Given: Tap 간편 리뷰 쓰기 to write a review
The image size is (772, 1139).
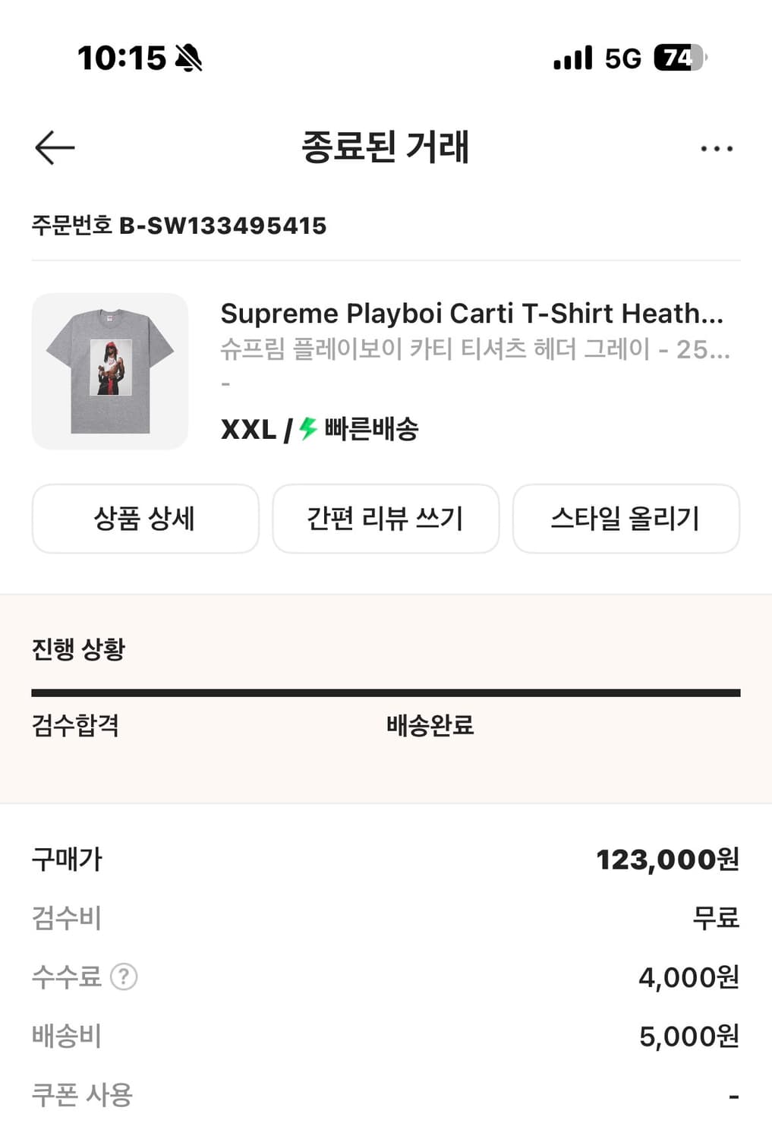Looking at the screenshot, I should coord(386,519).
